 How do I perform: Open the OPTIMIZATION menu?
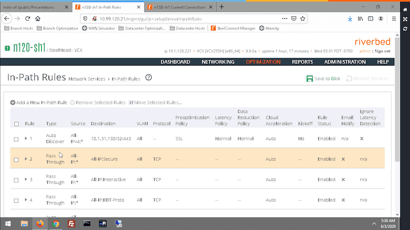pos(263,62)
